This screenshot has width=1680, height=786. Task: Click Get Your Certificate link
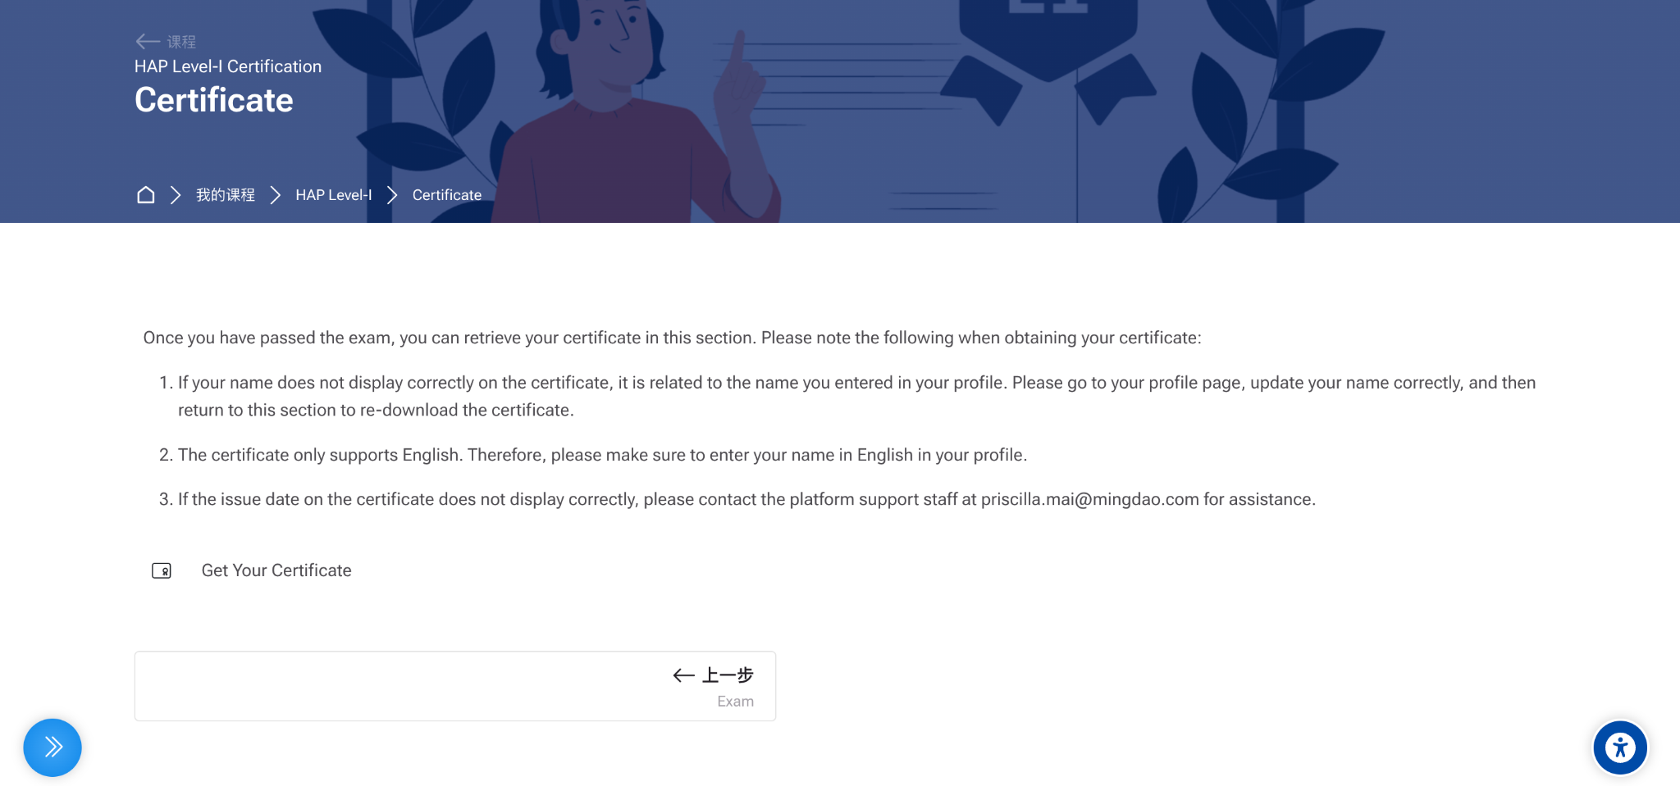click(276, 570)
